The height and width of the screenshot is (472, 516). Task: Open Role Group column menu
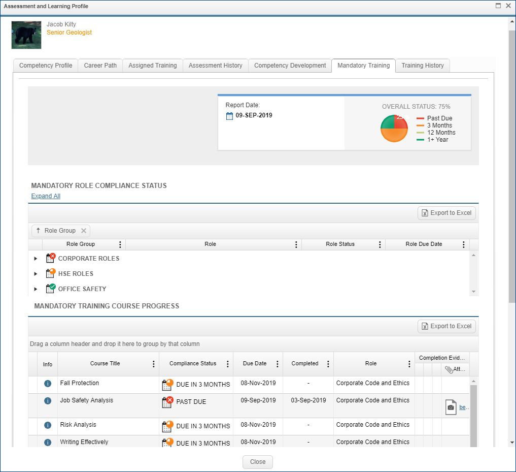(120, 244)
